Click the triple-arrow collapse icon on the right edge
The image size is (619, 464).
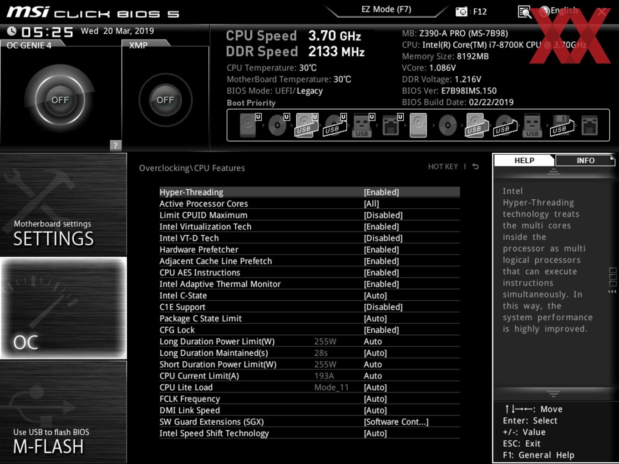[613, 292]
